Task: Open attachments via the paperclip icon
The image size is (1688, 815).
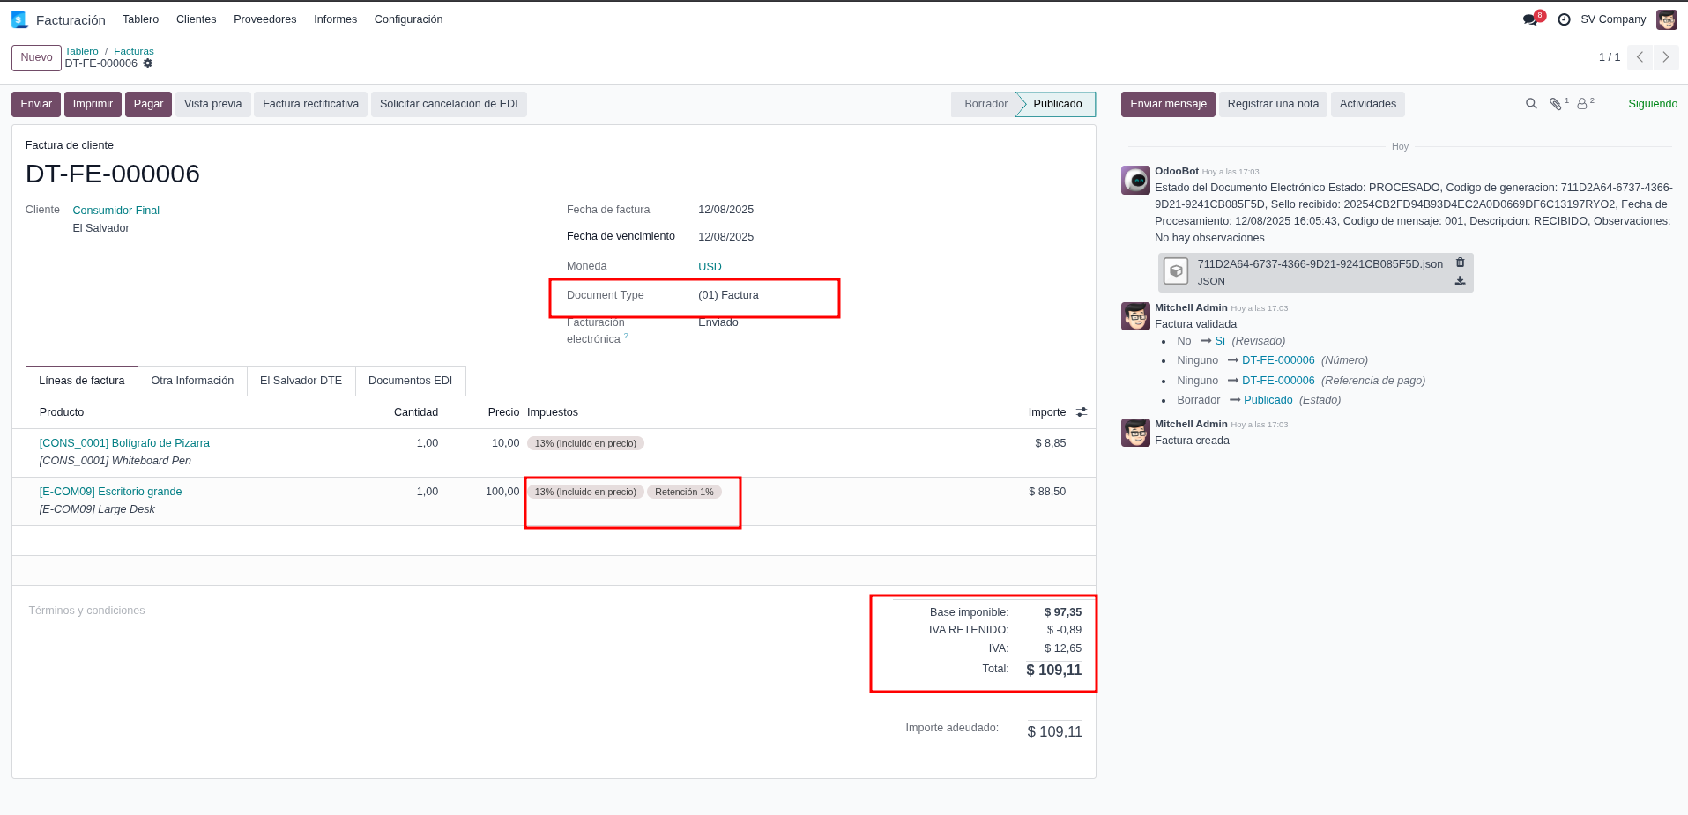Action: tap(1556, 104)
